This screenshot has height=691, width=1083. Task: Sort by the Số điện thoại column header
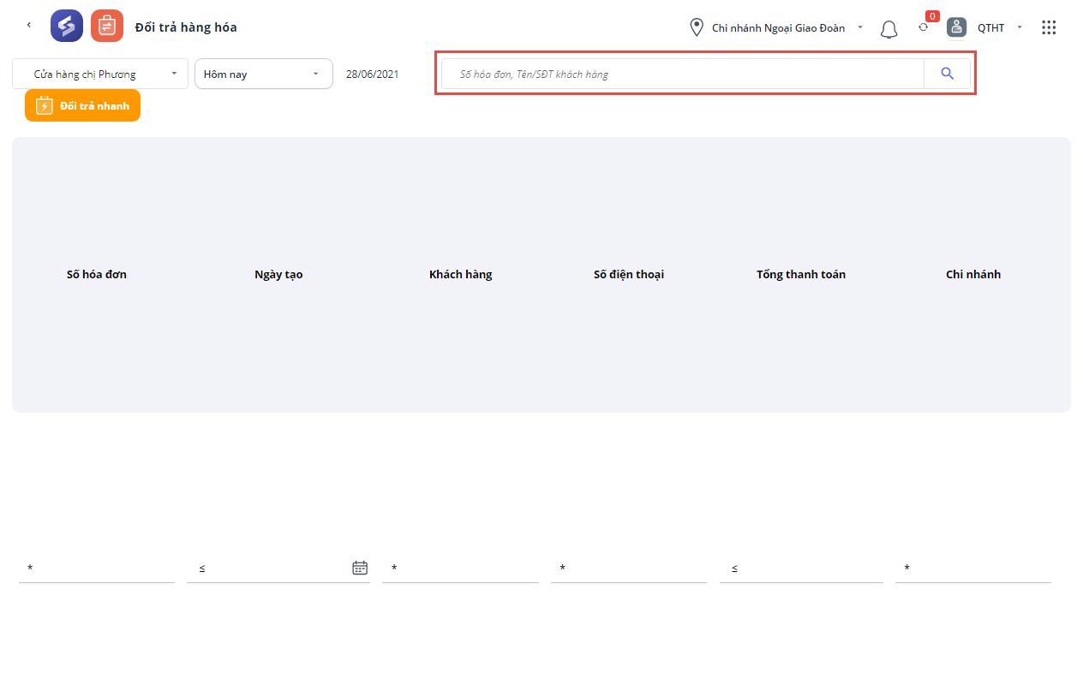click(629, 275)
